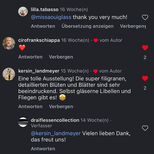Screen dimensions: 154x154
Task: Open lilla.tabasso's profile picture
Action: point(23,12)
